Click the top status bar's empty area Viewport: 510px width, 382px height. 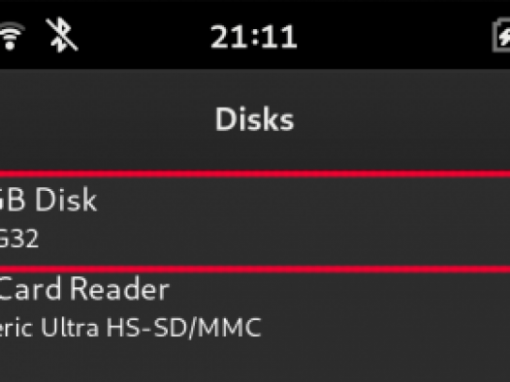click(x=391, y=36)
